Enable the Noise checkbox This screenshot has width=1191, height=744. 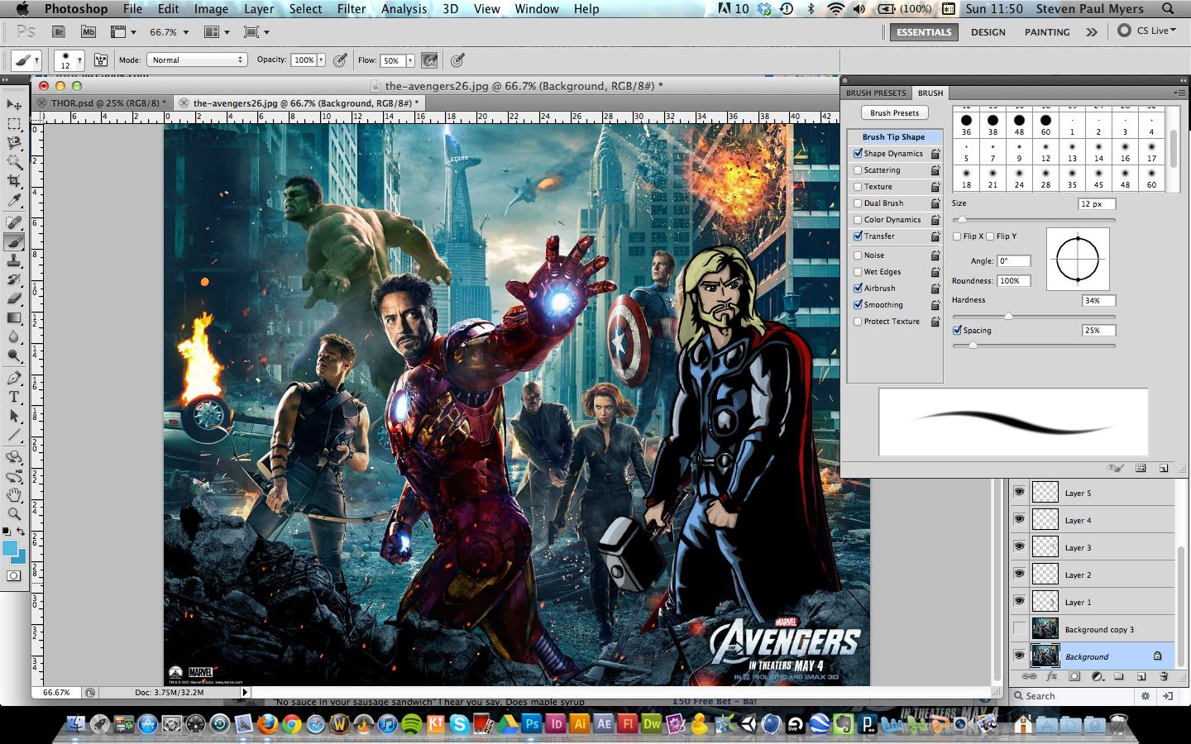point(858,255)
